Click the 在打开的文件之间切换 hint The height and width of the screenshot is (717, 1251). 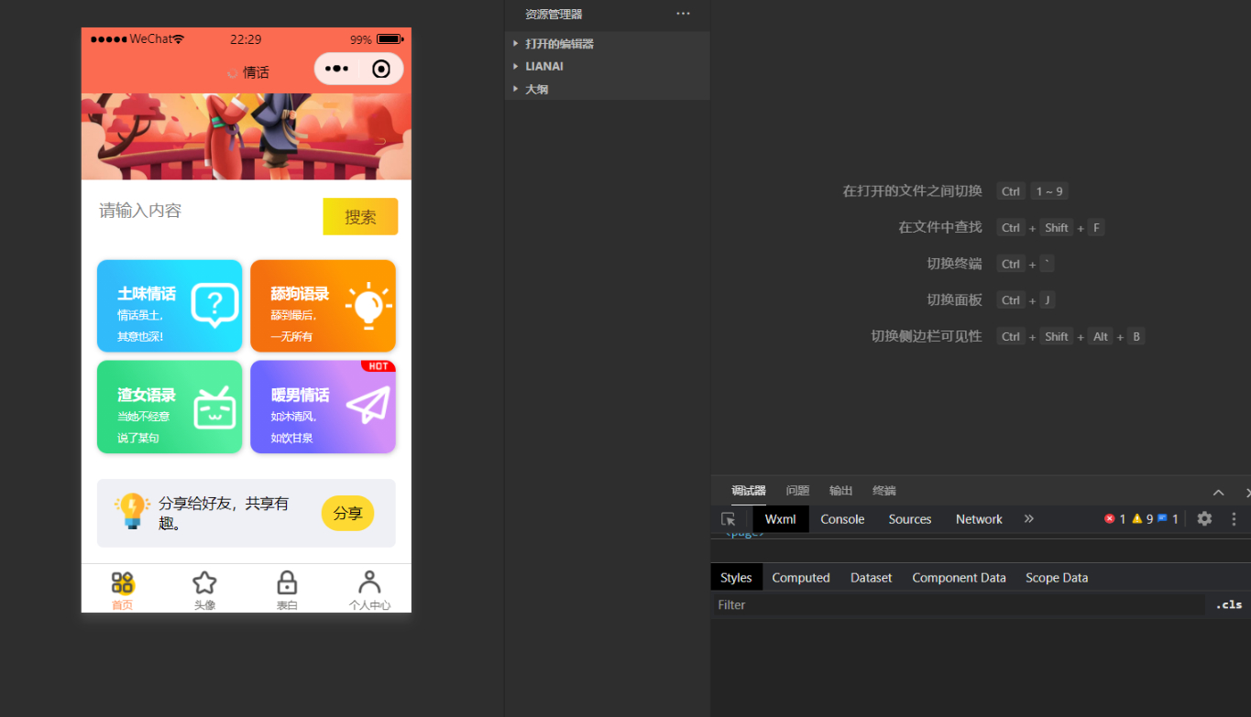click(912, 191)
